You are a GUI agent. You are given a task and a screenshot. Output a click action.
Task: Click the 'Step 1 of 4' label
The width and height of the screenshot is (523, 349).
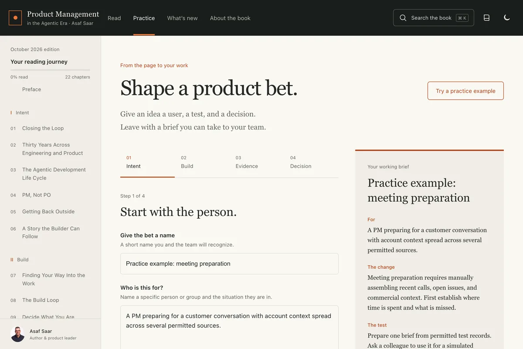132,196
